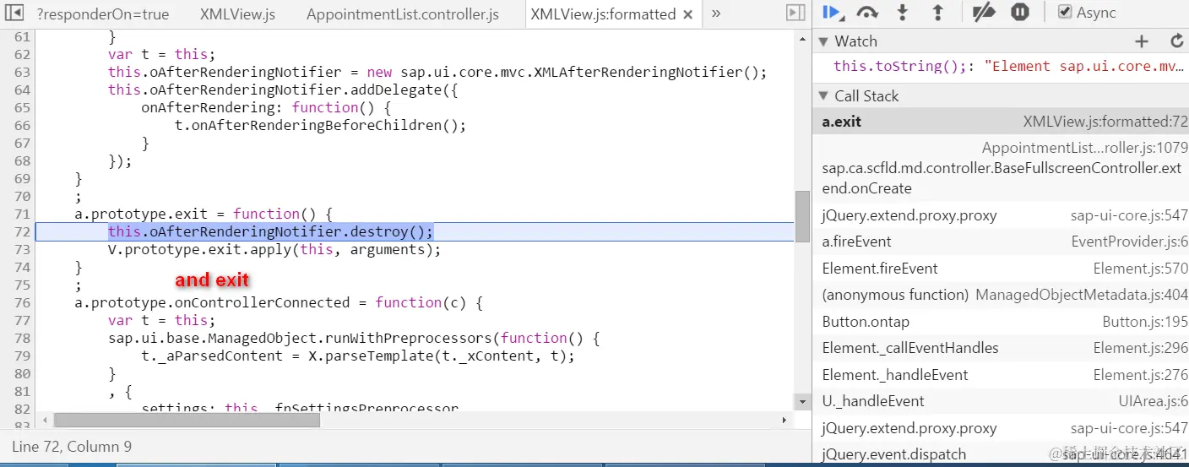1189x467 pixels.
Task: Add a new watch expression
Action: coord(1142,41)
